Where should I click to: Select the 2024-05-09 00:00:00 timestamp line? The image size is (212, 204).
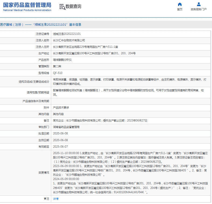point(66,179)
